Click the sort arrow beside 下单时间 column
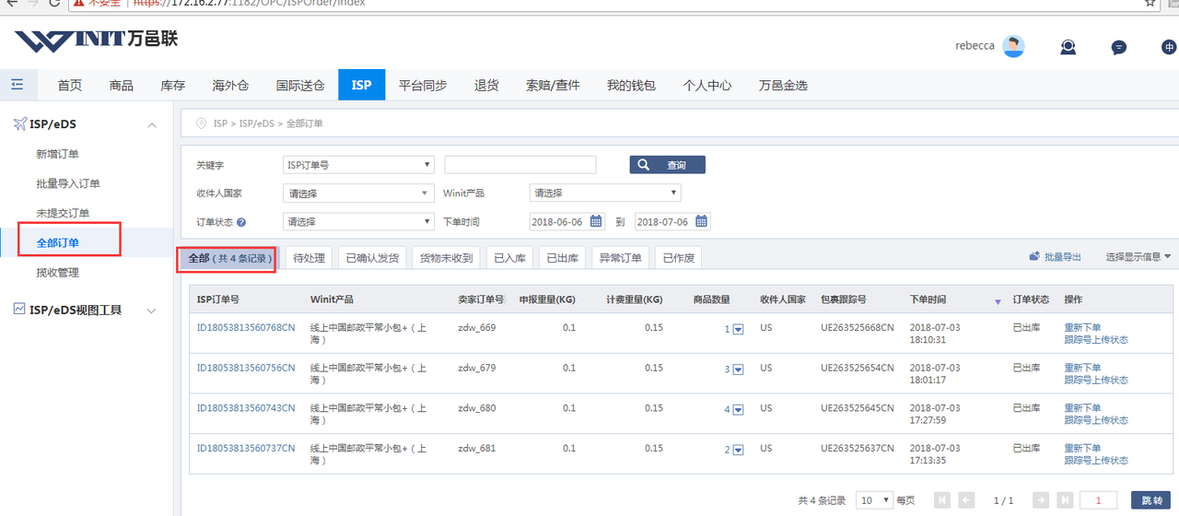Screen dimensions: 1179x516 tap(998, 301)
